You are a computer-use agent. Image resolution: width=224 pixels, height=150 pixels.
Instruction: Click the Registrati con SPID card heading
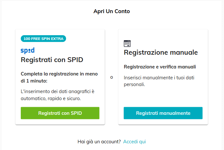pos(52,60)
